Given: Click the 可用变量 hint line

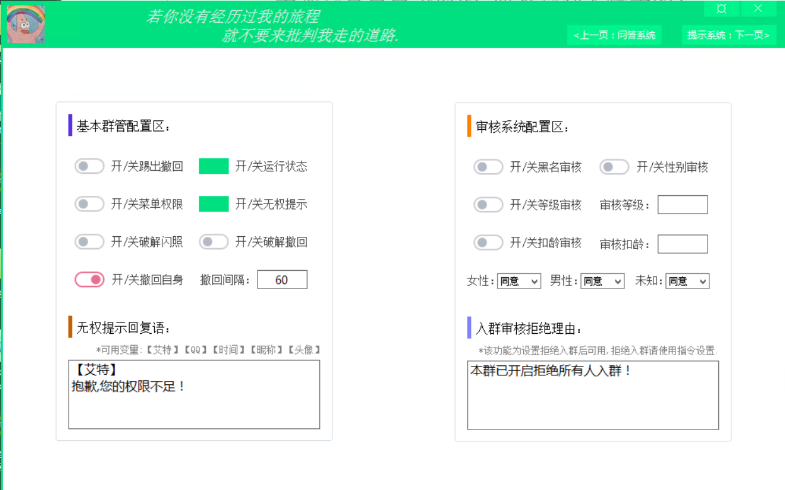Looking at the screenshot, I should pyautogui.click(x=209, y=350).
